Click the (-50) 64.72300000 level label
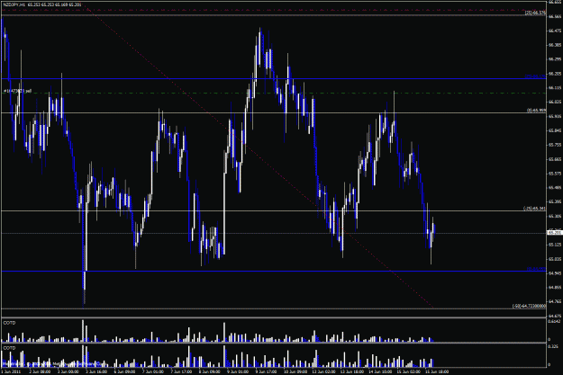 [x=530, y=306]
